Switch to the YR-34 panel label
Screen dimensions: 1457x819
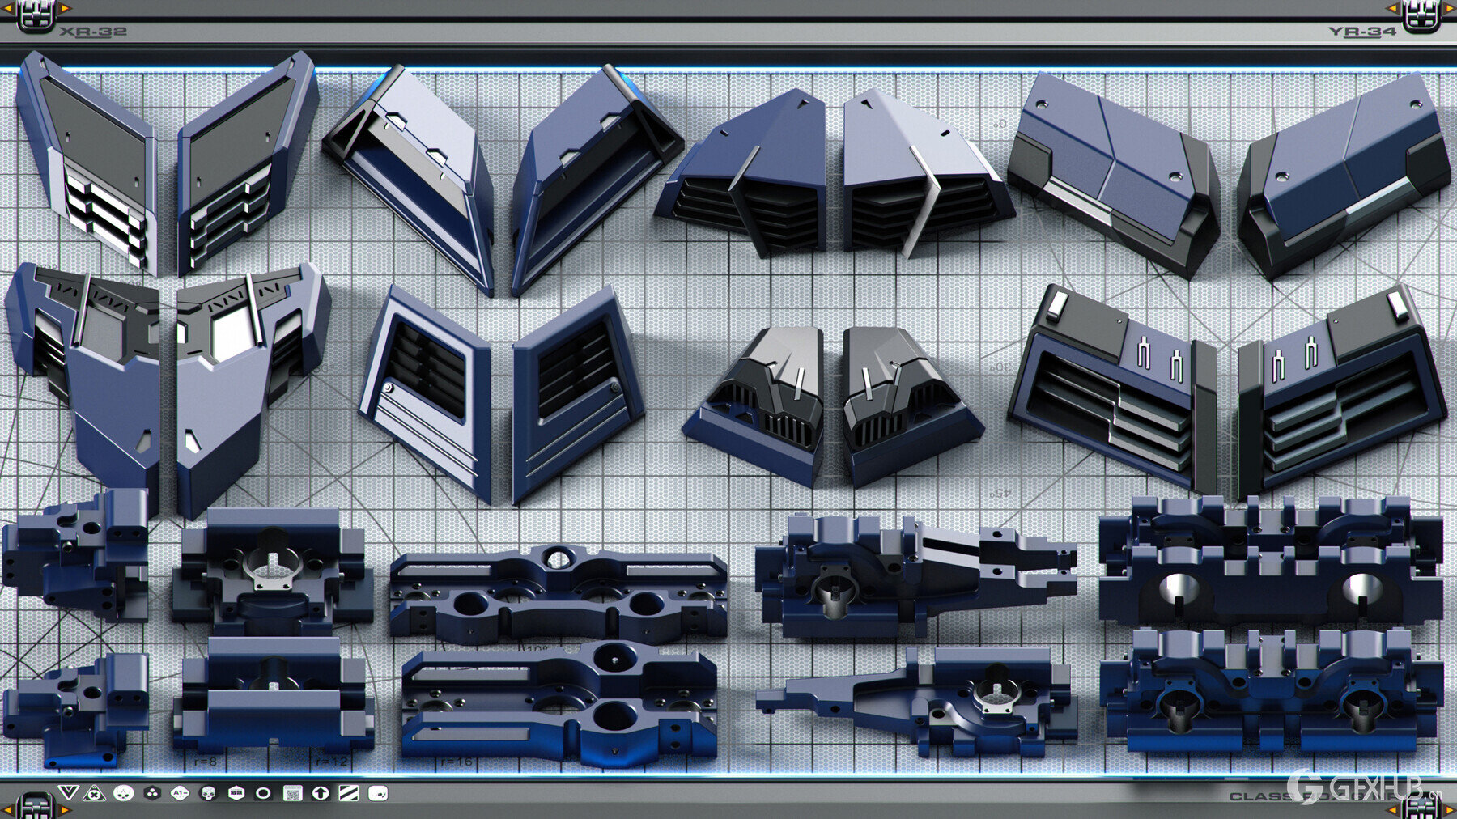[x=1362, y=32]
